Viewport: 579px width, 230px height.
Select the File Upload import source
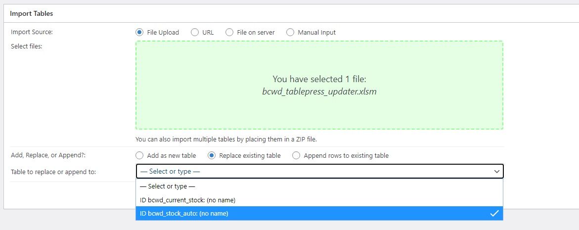click(x=139, y=32)
